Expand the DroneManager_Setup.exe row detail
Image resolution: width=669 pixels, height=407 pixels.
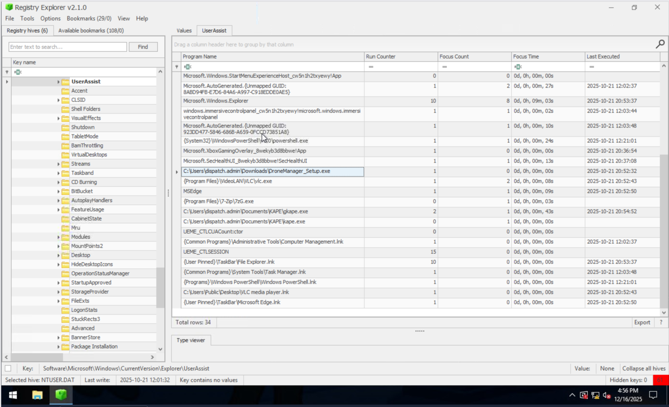[177, 172]
